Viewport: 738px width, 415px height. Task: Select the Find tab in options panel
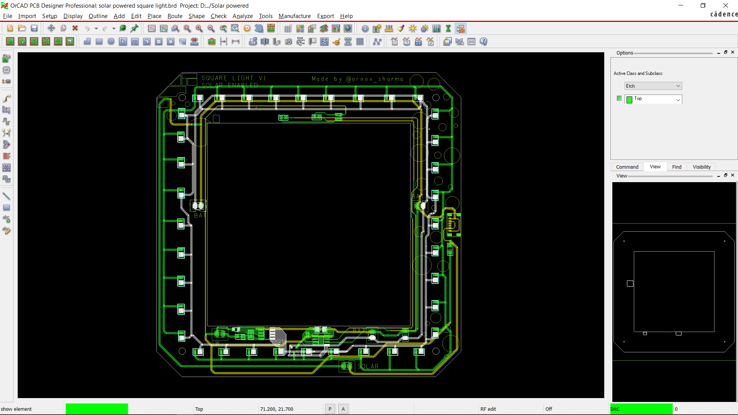(x=676, y=167)
